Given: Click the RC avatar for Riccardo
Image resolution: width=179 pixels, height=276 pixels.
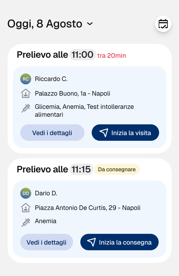Looking at the screenshot, I should [x=26, y=79].
